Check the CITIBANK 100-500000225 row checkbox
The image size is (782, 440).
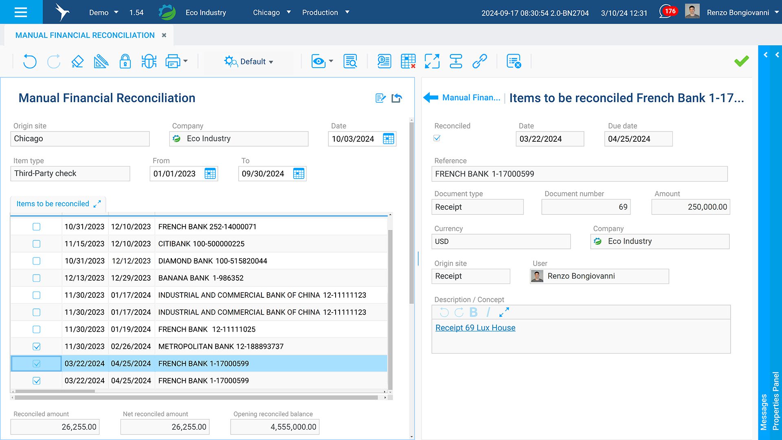pyautogui.click(x=36, y=244)
